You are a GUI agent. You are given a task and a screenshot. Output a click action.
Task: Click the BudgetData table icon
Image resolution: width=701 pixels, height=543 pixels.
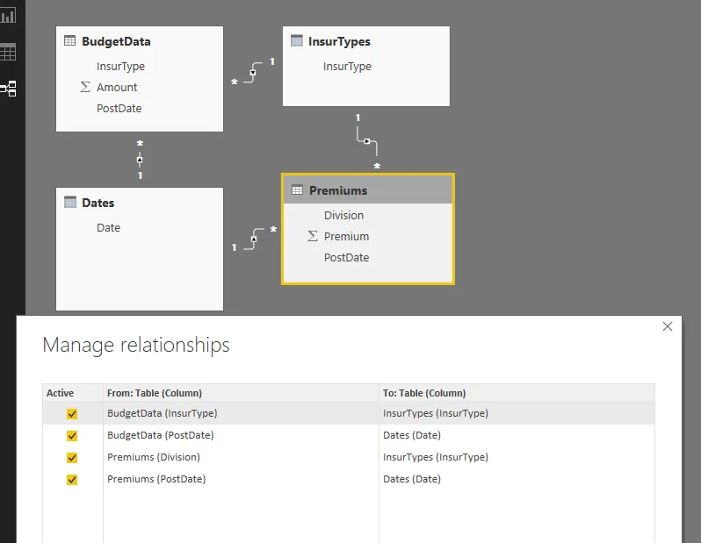coord(70,41)
